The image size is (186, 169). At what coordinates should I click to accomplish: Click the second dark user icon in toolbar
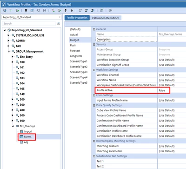(86, 10)
